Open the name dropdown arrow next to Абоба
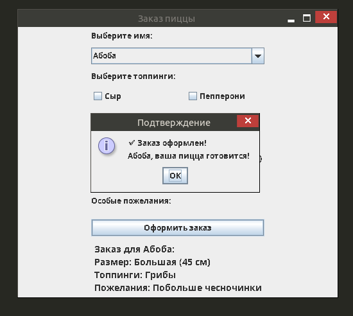Screen dimensions: 353x316 click(258, 56)
